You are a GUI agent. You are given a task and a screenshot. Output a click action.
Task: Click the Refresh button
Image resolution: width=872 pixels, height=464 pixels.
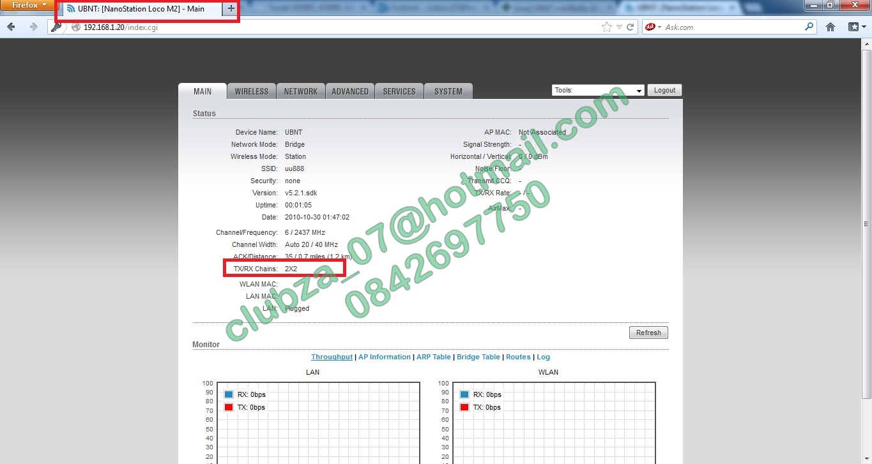point(648,333)
